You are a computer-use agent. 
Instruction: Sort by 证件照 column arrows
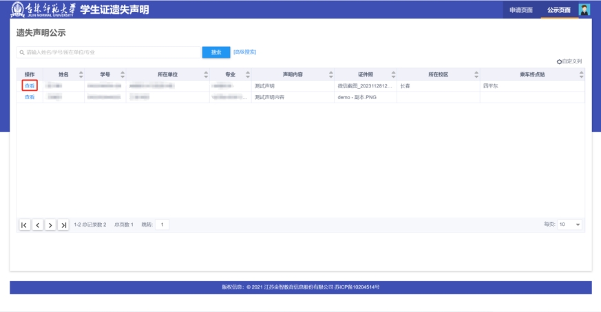(393, 74)
